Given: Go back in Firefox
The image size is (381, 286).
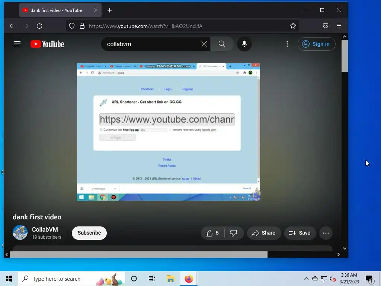Looking at the screenshot, I should tap(13, 26).
